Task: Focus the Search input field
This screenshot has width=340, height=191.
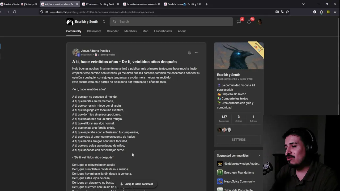Action: 171,21
